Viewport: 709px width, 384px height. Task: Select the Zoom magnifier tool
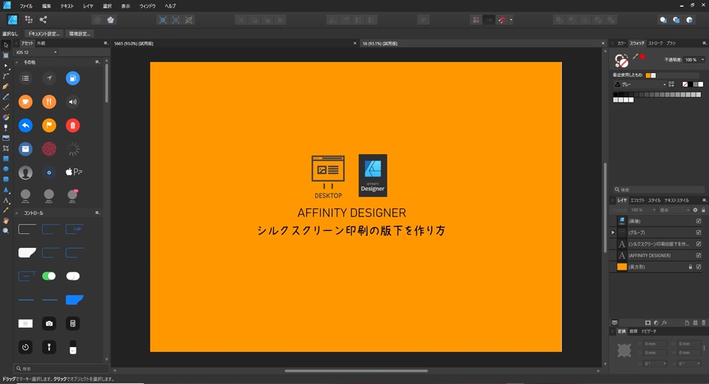pos(6,231)
